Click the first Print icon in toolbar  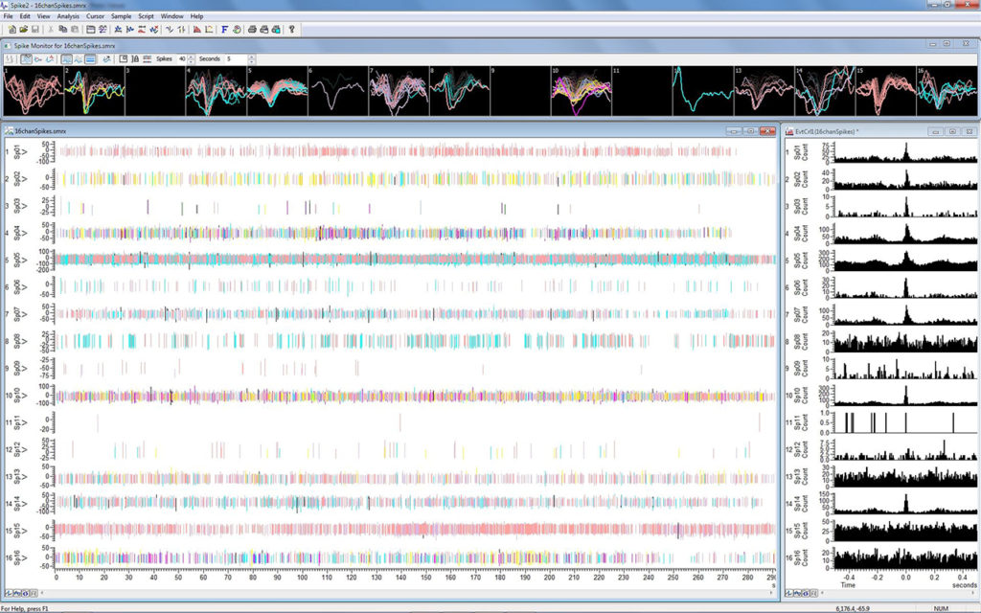pyautogui.click(x=251, y=30)
